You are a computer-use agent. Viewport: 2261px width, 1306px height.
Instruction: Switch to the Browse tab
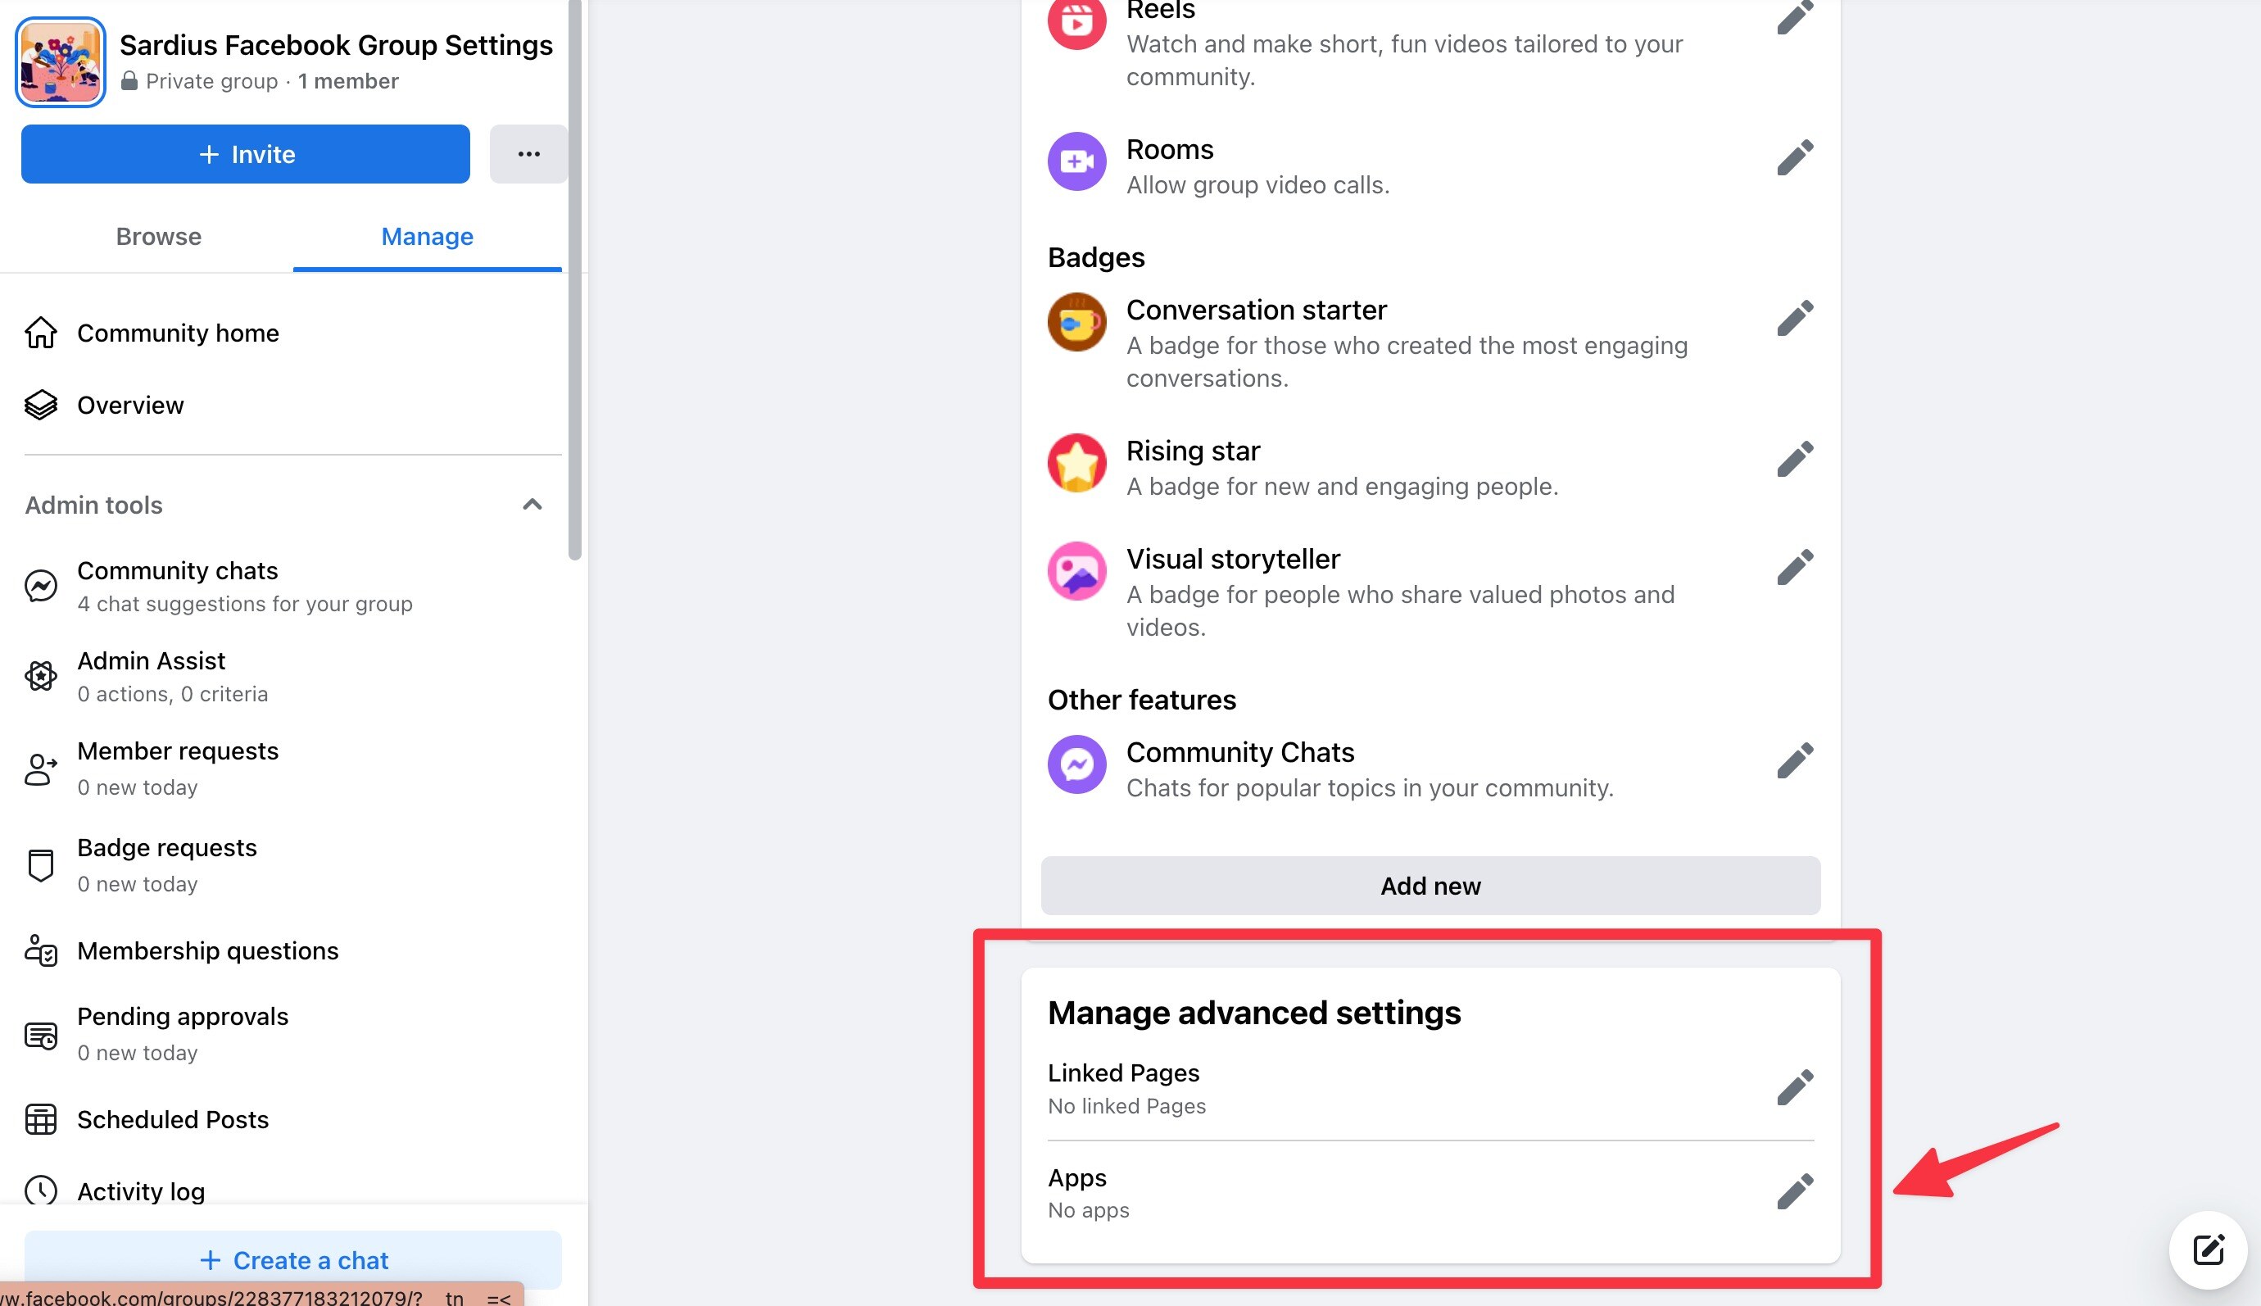[x=158, y=237]
